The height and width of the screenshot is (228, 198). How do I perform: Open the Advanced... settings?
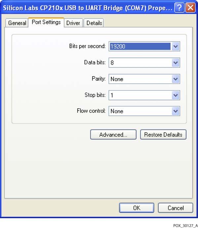pos(113,134)
